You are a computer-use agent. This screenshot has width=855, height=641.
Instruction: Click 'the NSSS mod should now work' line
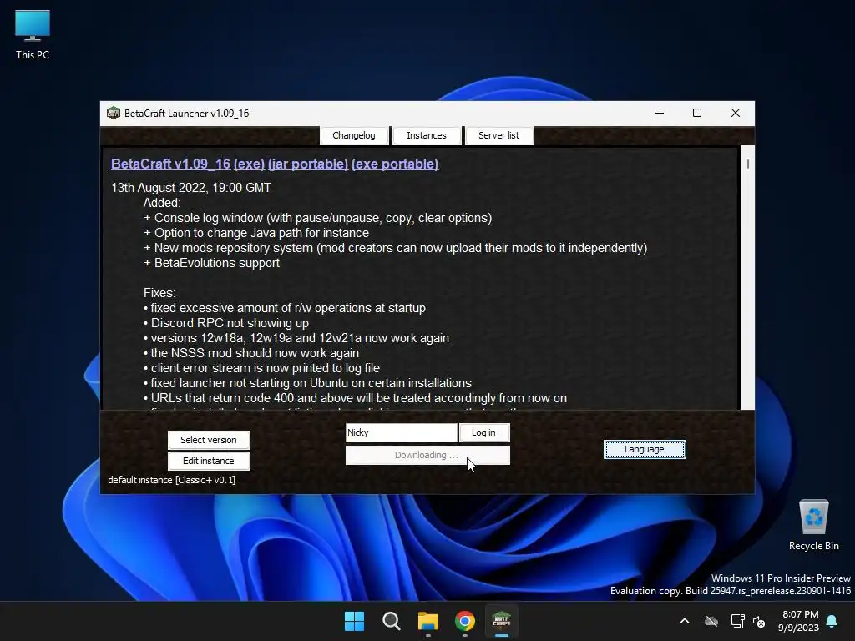pyautogui.click(x=250, y=353)
